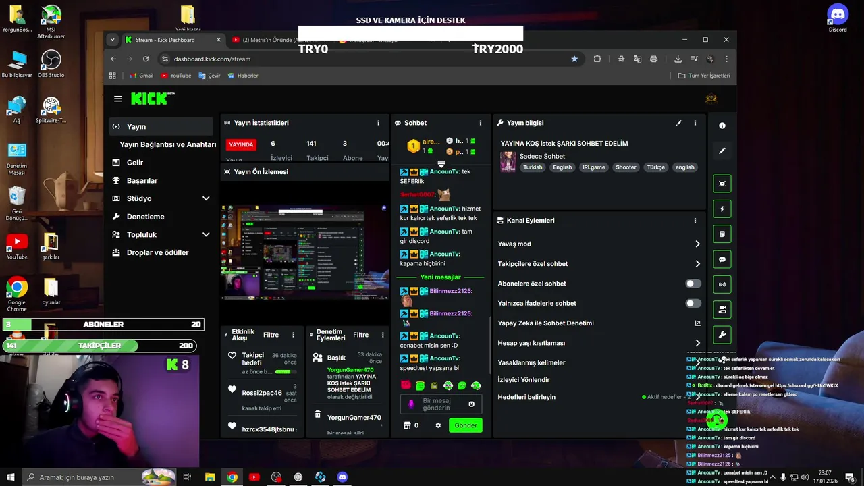
Task: Click the camera panel icon in right sidebar
Action: pyautogui.click(x=722, y=310)
